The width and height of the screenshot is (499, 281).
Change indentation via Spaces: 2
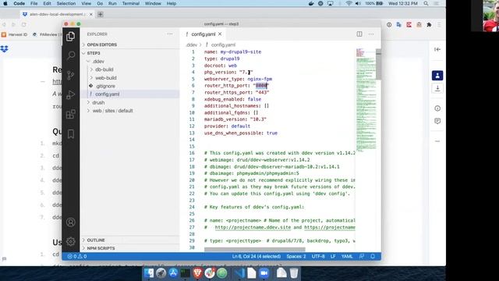(x=296, y=256)
